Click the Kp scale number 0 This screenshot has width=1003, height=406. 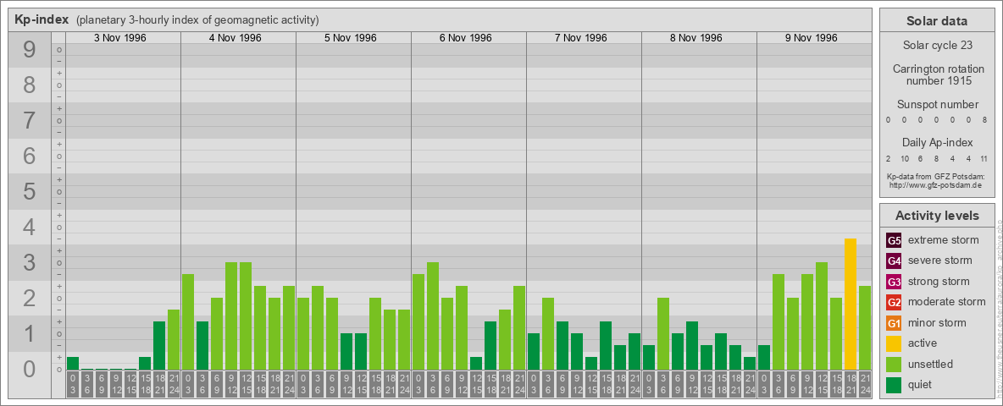(x=29, y=369)
